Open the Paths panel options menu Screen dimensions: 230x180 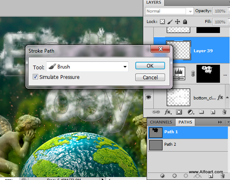(x=228, y=122)
